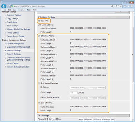
Task: Go to Printer Settings in sidebar
Action: pos(13,33)
